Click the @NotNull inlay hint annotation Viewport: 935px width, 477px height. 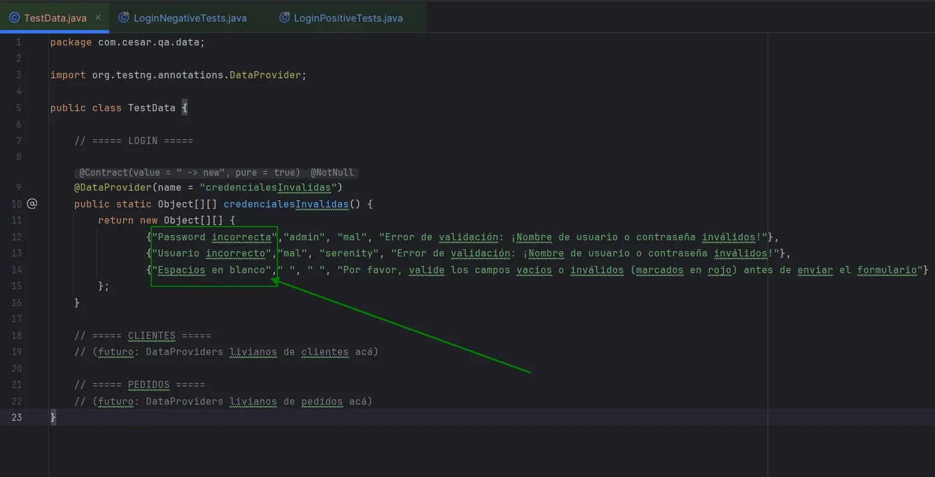point(332,172)
